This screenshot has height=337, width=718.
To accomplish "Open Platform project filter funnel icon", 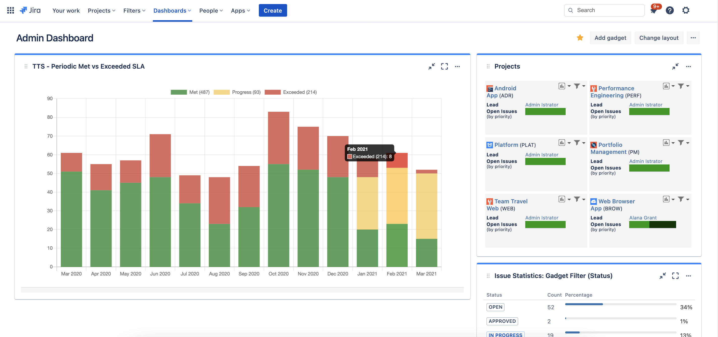I will coord(577,143).
